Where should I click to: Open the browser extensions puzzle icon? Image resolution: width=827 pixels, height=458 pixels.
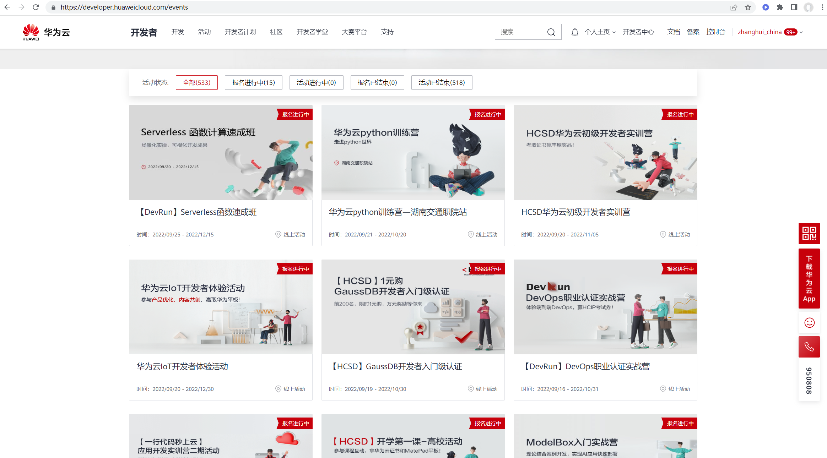(x=780, y=7)
